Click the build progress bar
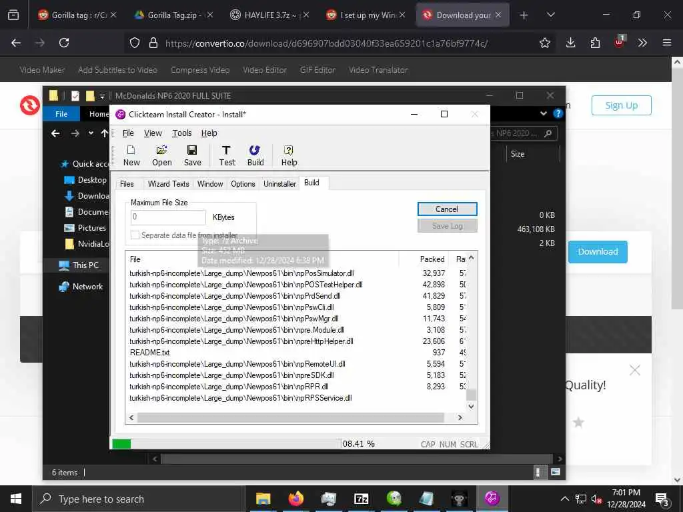Screen dimensions: 683x512 (x=226, y=443)
